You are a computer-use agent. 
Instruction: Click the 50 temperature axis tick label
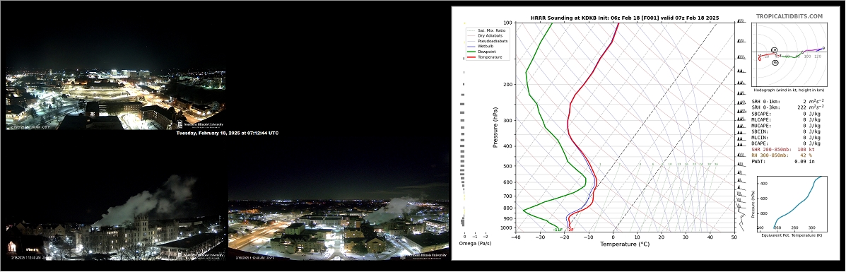pyautogui.click(x=734, y=237)
